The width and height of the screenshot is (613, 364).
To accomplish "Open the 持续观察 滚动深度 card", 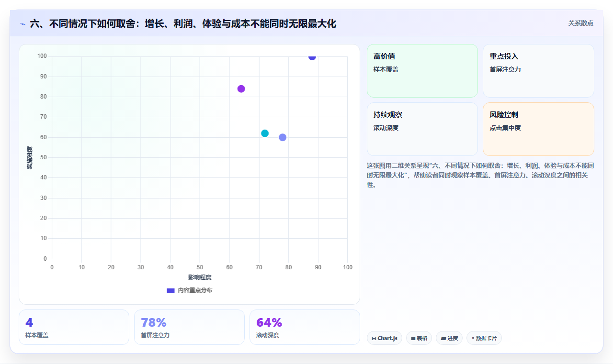I will [422, 129].
